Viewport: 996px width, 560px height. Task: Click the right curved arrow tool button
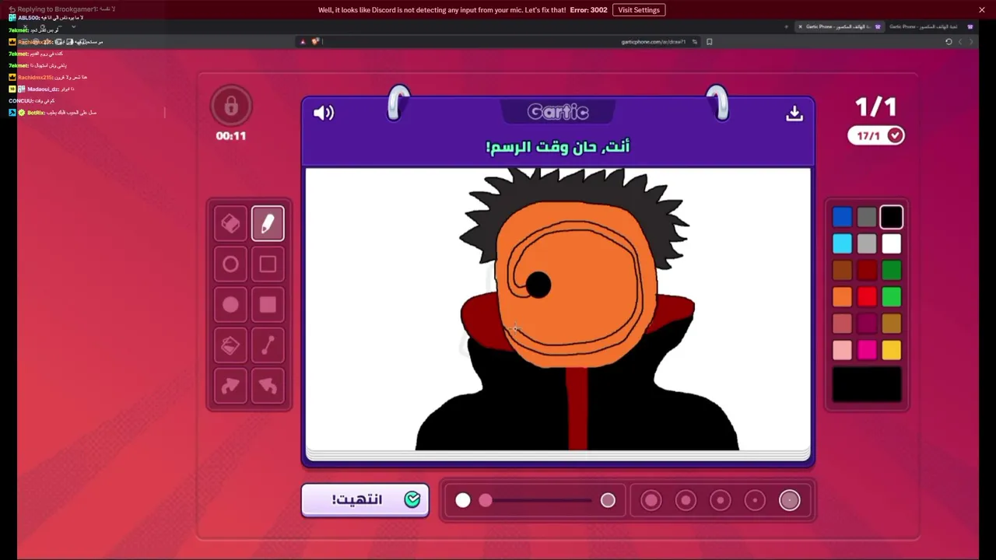[268, 386]
